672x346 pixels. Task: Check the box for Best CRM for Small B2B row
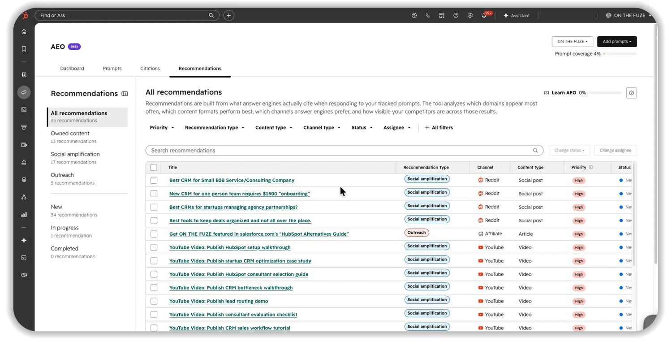[x=154, y=180]
